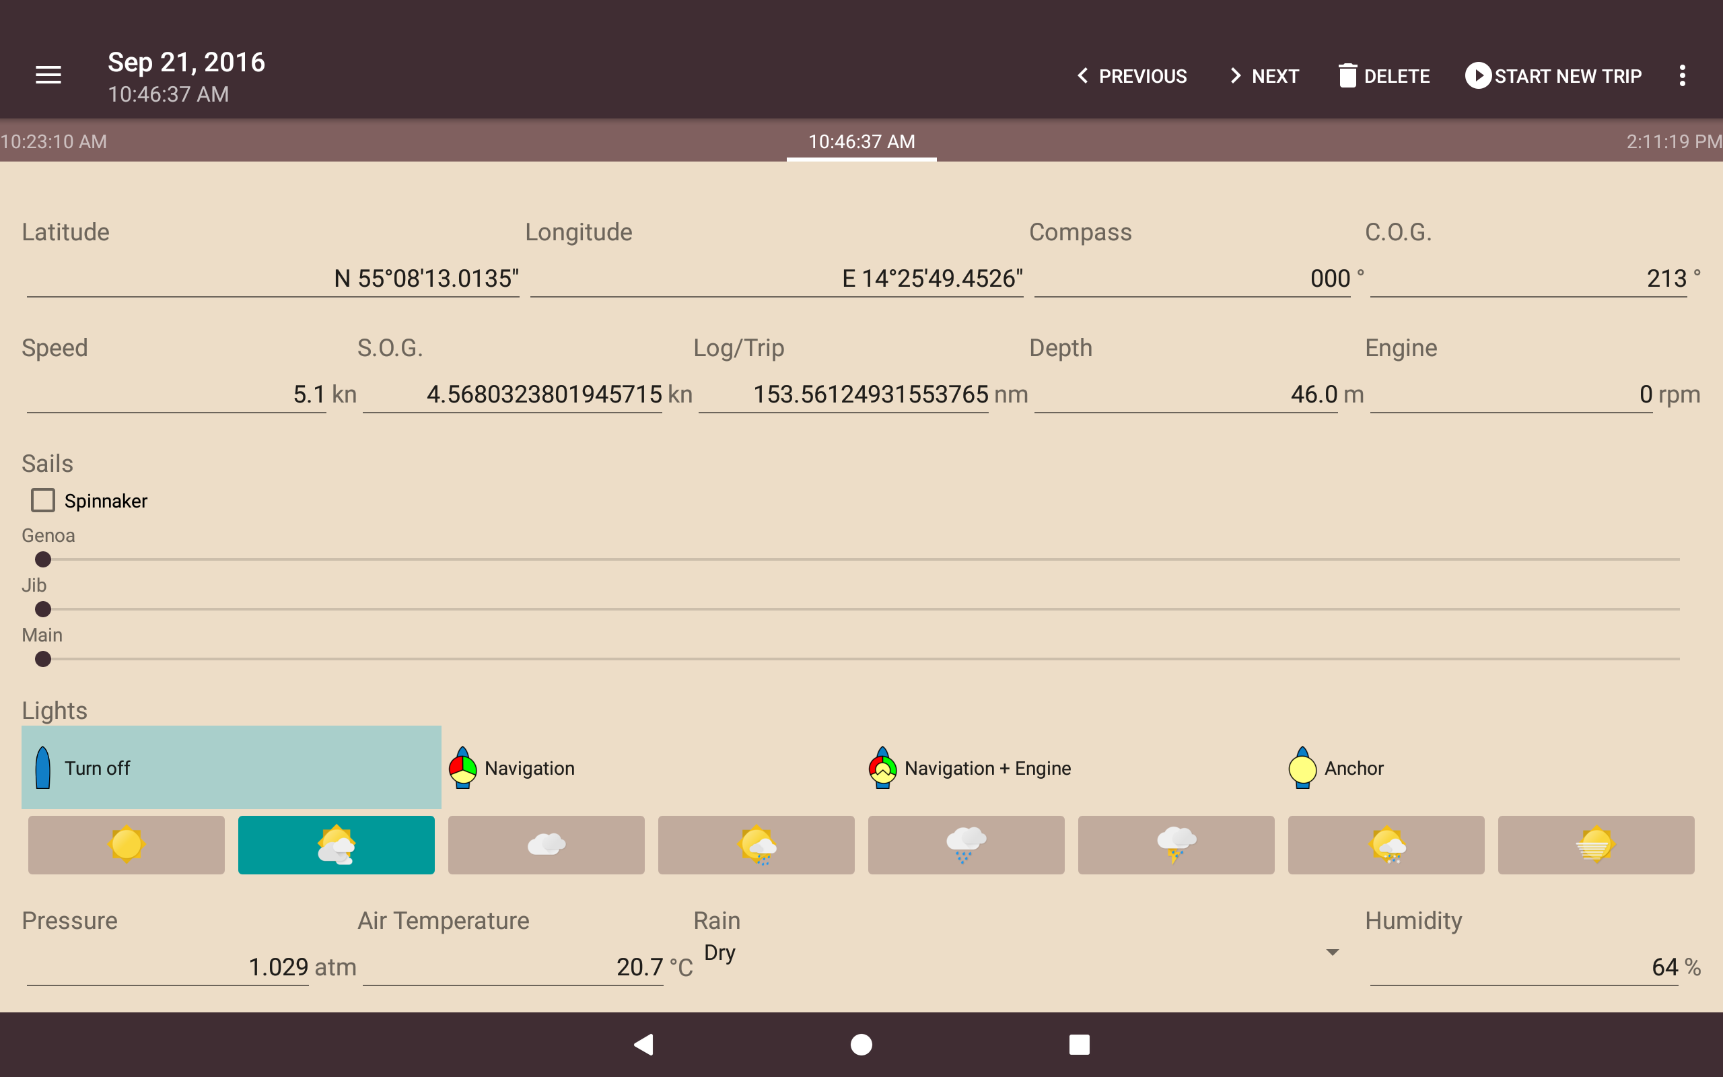This screenshot has width=1723, height=1077.
Task: Select the partly cloudy weather icon
Action: [x=336, y=845]
